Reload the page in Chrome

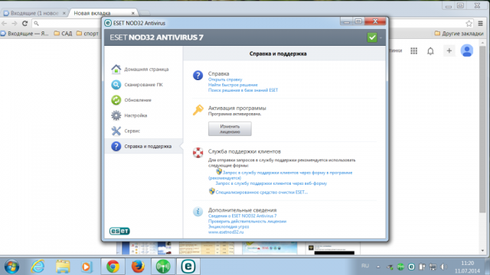25,23
